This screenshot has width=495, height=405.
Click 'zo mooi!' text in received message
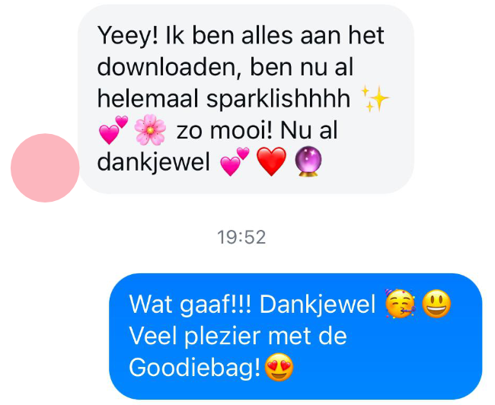(224, 130)
